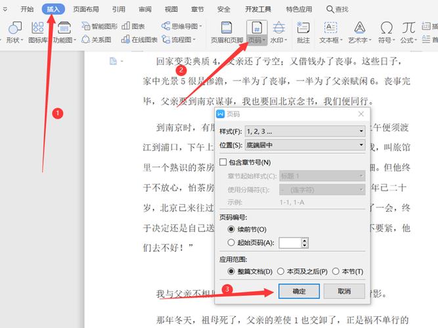The width and height of the screenshot is (438, 328).
Task: Click the 页码 page number icon
Action: point(257,28)
